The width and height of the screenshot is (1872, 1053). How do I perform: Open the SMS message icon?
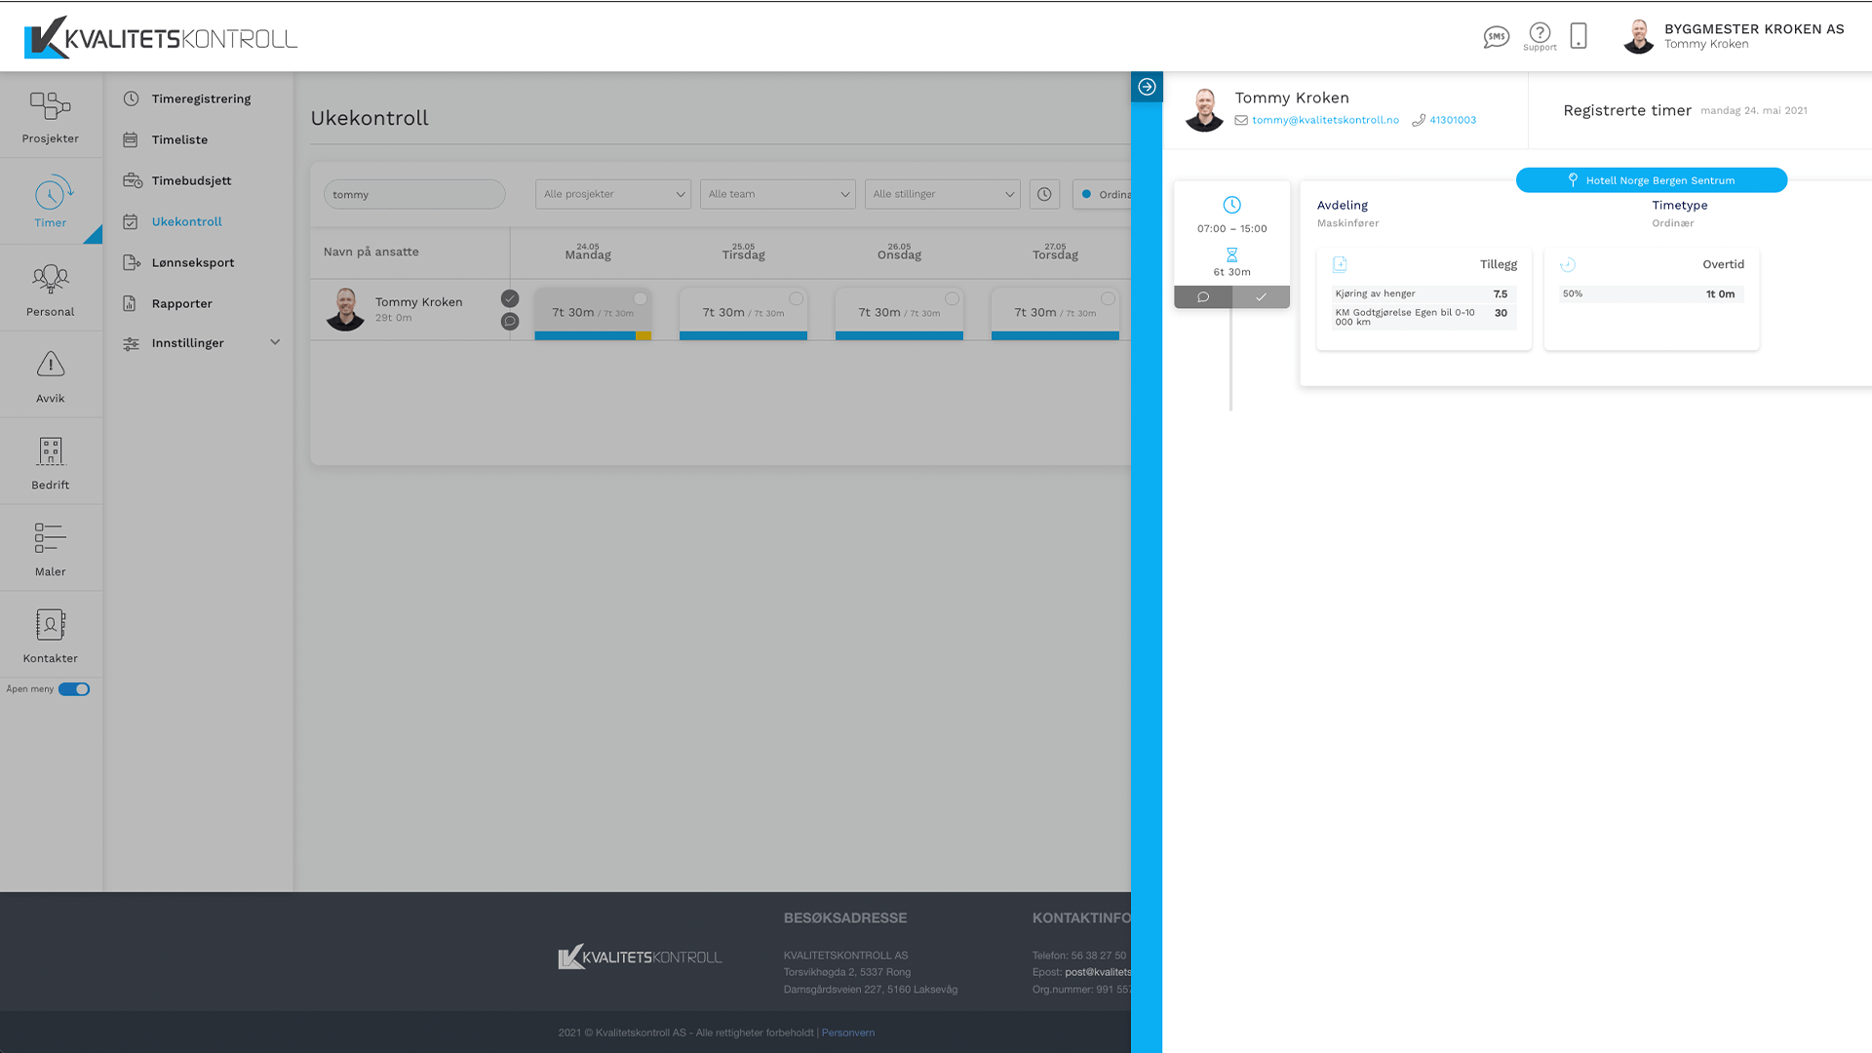pos(1496,37)
